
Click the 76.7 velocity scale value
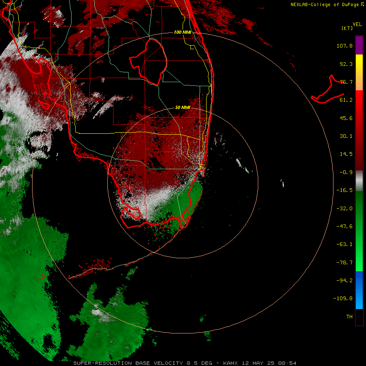coord(346,82)
